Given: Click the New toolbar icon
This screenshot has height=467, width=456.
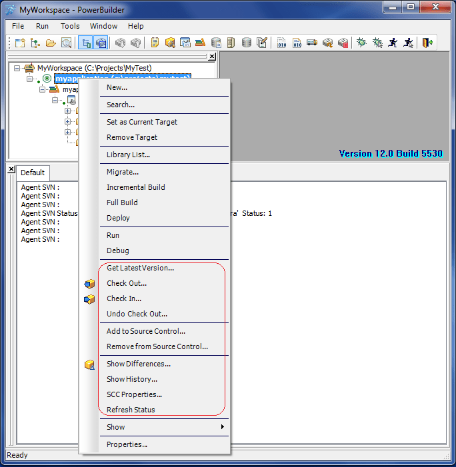Looking at the screenshot, I should [x=20, y=43].
